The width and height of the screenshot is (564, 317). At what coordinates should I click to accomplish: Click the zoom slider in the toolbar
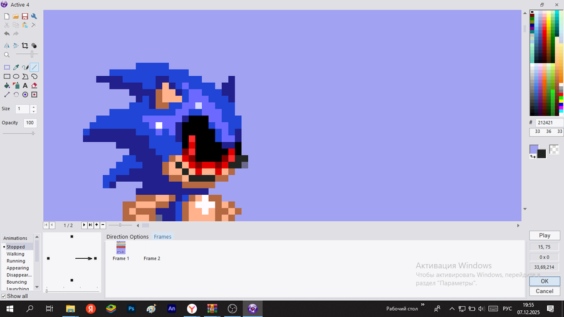pos(26,55)
